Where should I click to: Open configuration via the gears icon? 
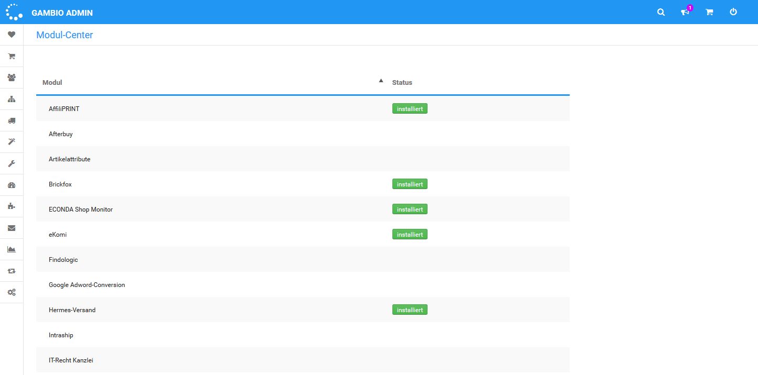coord(12,292)
